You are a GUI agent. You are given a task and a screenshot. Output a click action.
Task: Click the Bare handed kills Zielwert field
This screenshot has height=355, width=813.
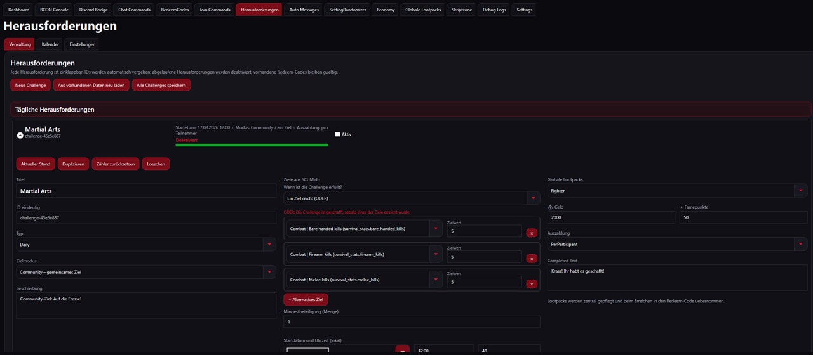484,231
